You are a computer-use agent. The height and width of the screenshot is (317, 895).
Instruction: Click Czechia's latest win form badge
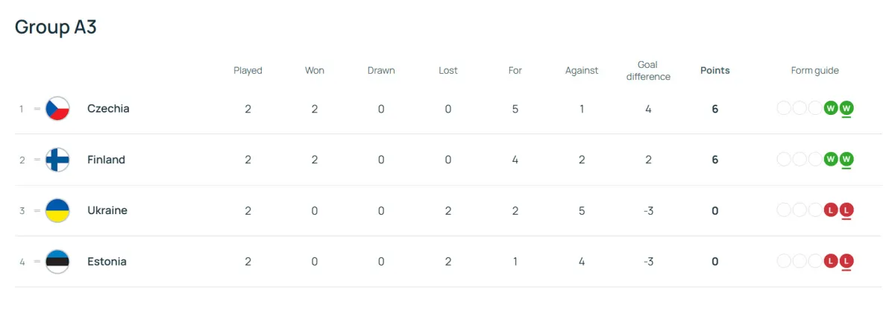coord(846,109)
